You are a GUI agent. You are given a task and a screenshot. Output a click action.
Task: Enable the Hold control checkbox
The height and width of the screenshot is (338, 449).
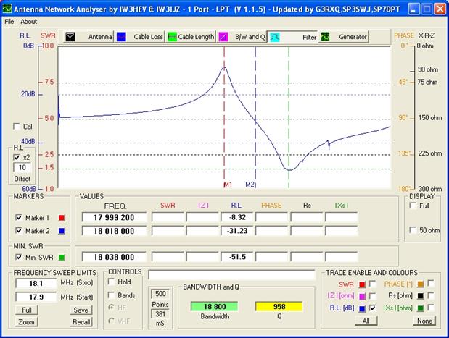pos(110,282)
